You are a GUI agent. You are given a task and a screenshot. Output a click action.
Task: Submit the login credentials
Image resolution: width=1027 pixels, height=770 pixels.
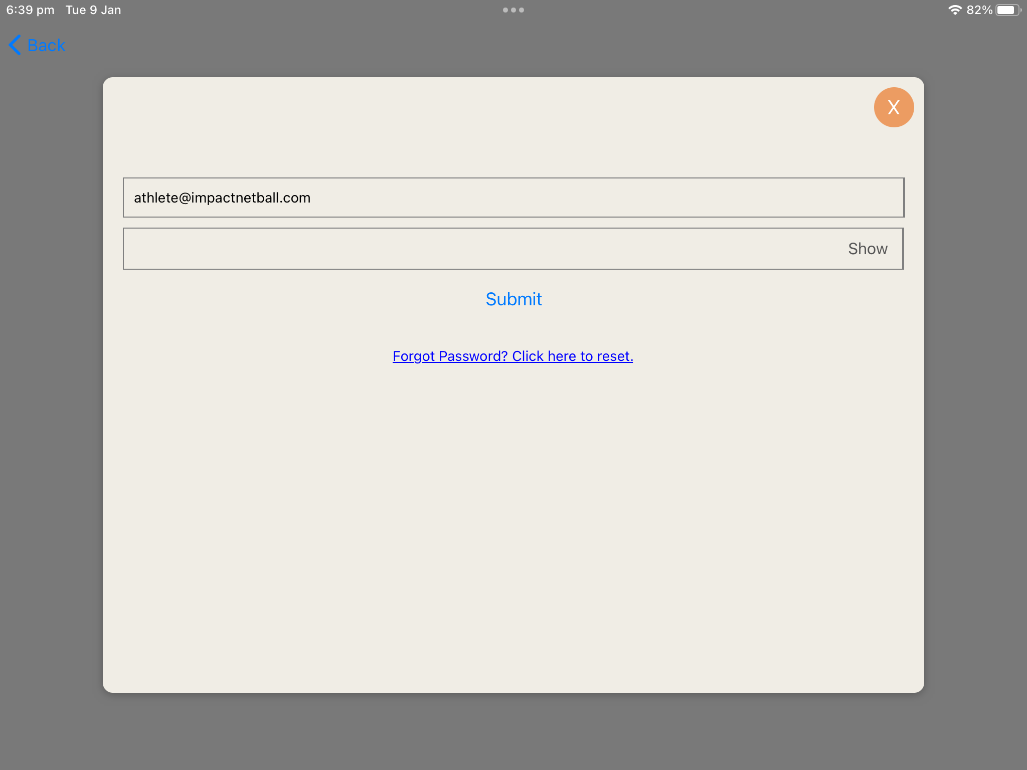coord(513,299)
